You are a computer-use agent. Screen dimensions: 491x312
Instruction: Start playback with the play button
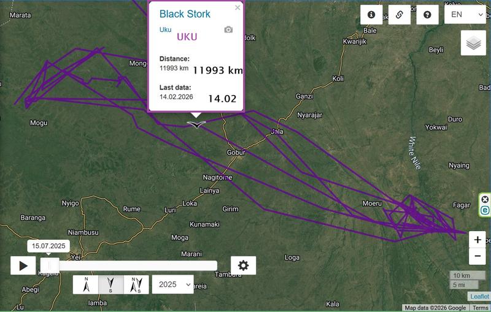pos(23,266)
